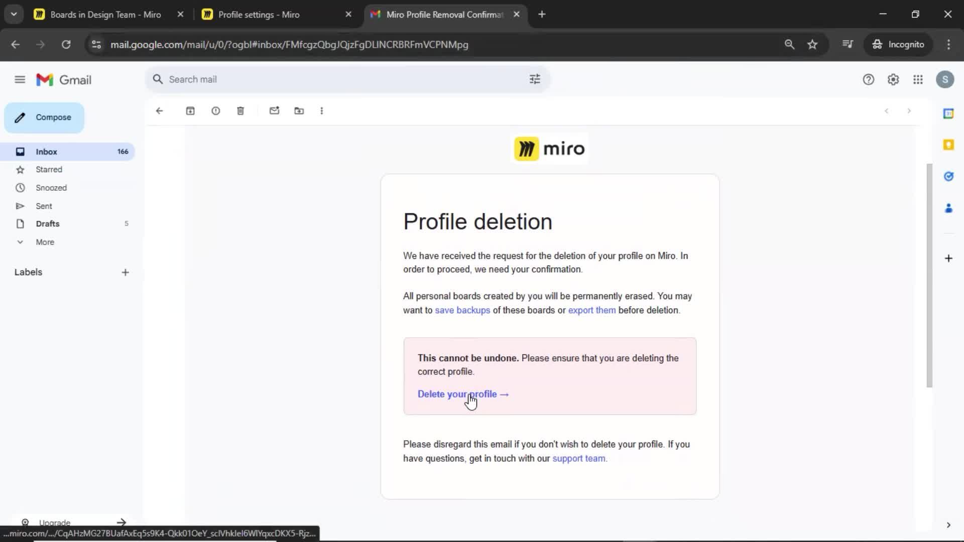The image size is (964, 542).
Task: Open more email actions menu
Action: click(322, 111)
